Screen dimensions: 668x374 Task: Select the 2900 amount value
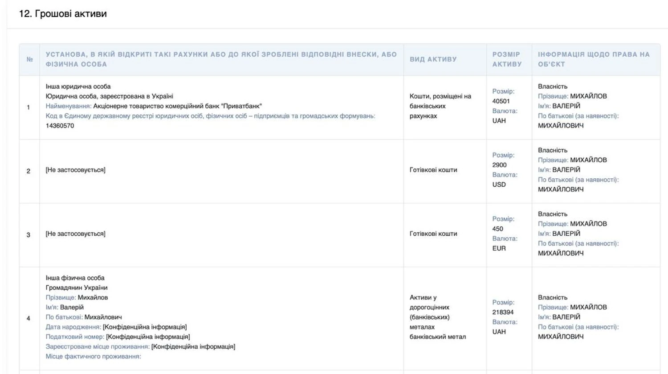(x=499, y=165)
